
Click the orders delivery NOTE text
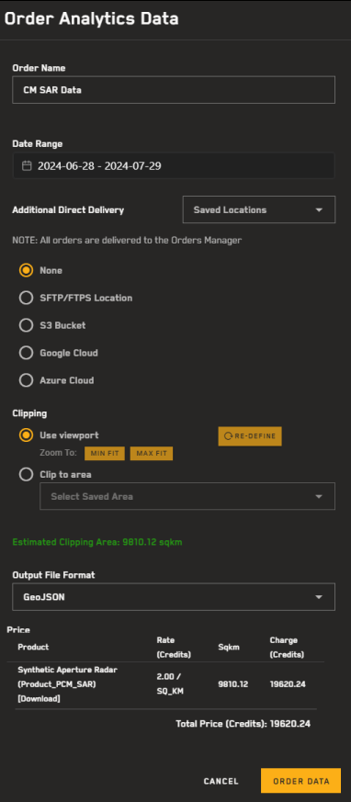point(127,241)
